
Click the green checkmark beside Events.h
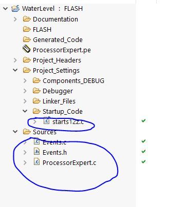coord(143,151)
